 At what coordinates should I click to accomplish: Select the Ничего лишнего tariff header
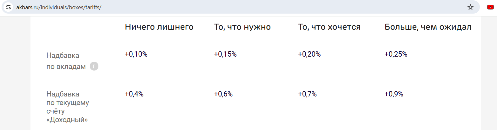tap(159, 27)
